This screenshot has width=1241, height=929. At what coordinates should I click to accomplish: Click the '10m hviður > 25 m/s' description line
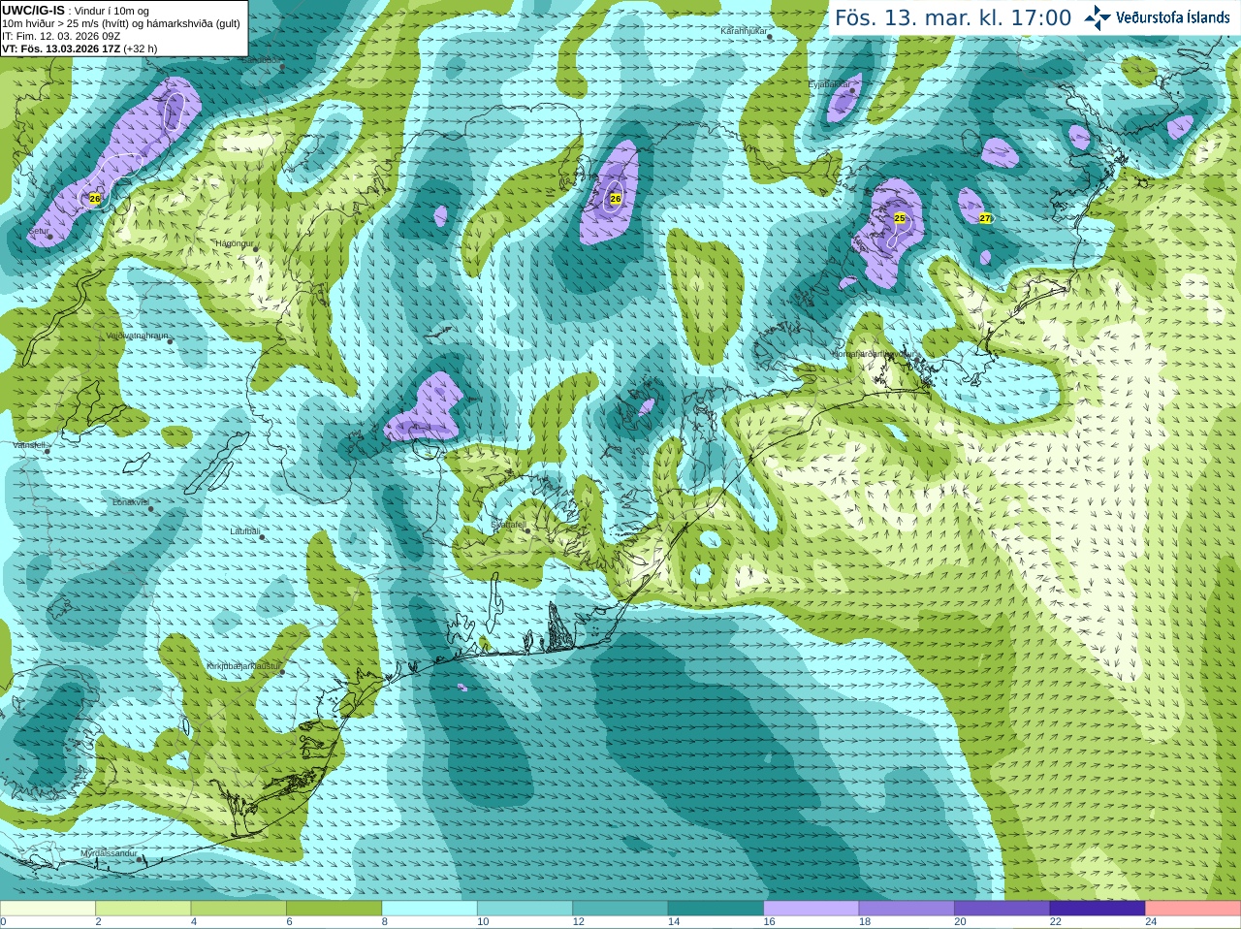coord(120,23)
